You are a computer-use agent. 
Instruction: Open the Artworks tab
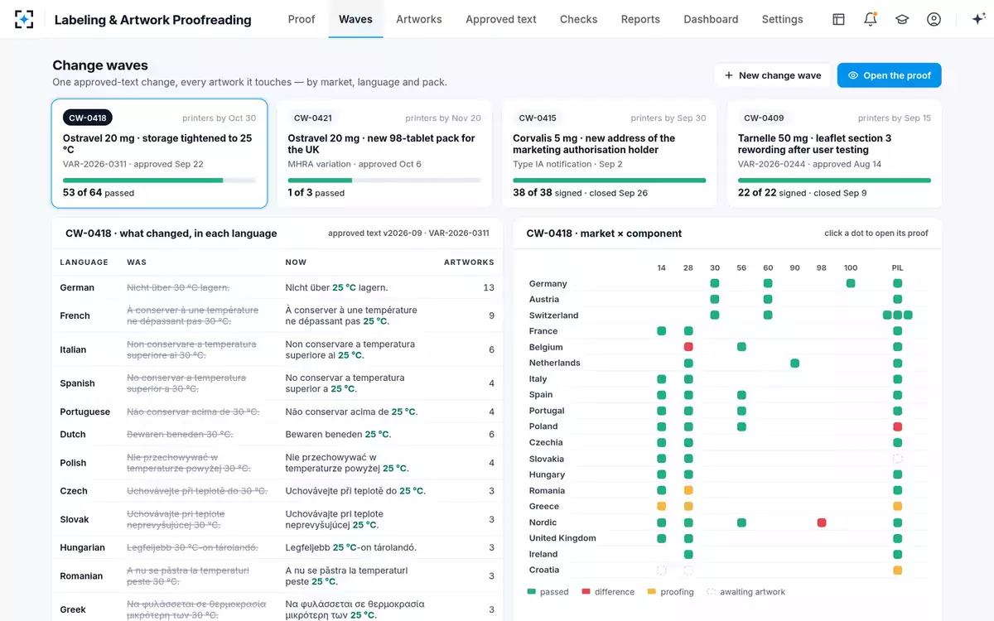click(x=419, y=19)
